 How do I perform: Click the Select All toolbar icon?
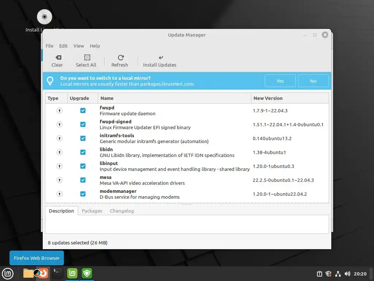tap(87, 57)
